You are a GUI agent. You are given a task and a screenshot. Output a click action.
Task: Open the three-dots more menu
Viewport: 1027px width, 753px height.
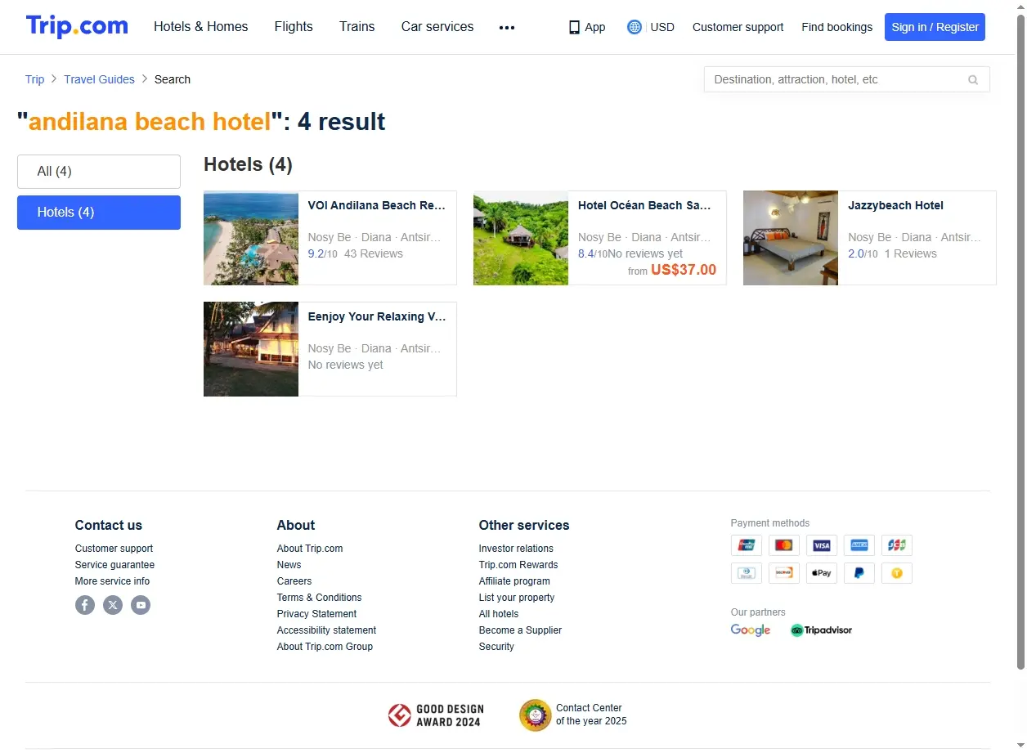click(x=507, y=27)
